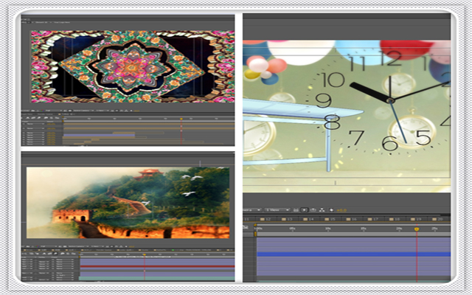Click the mandala pattern composition preview
472x295 pixels.
pyautogui.click(x=129, y=66)
